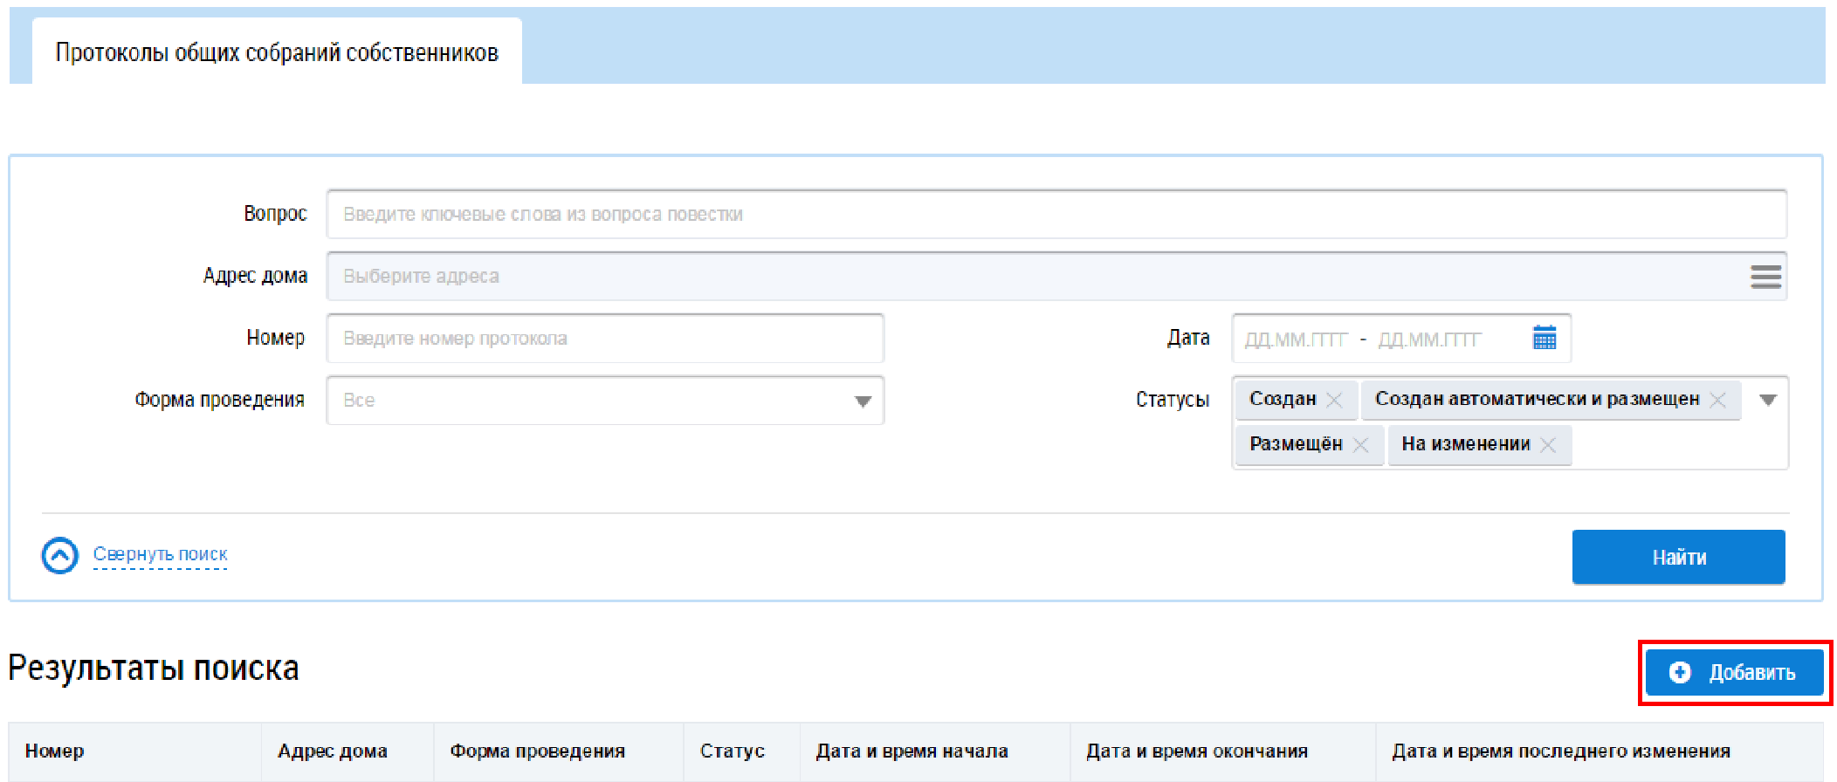
Task: Open the calendar date picker icon
Action: point(1544,338)
